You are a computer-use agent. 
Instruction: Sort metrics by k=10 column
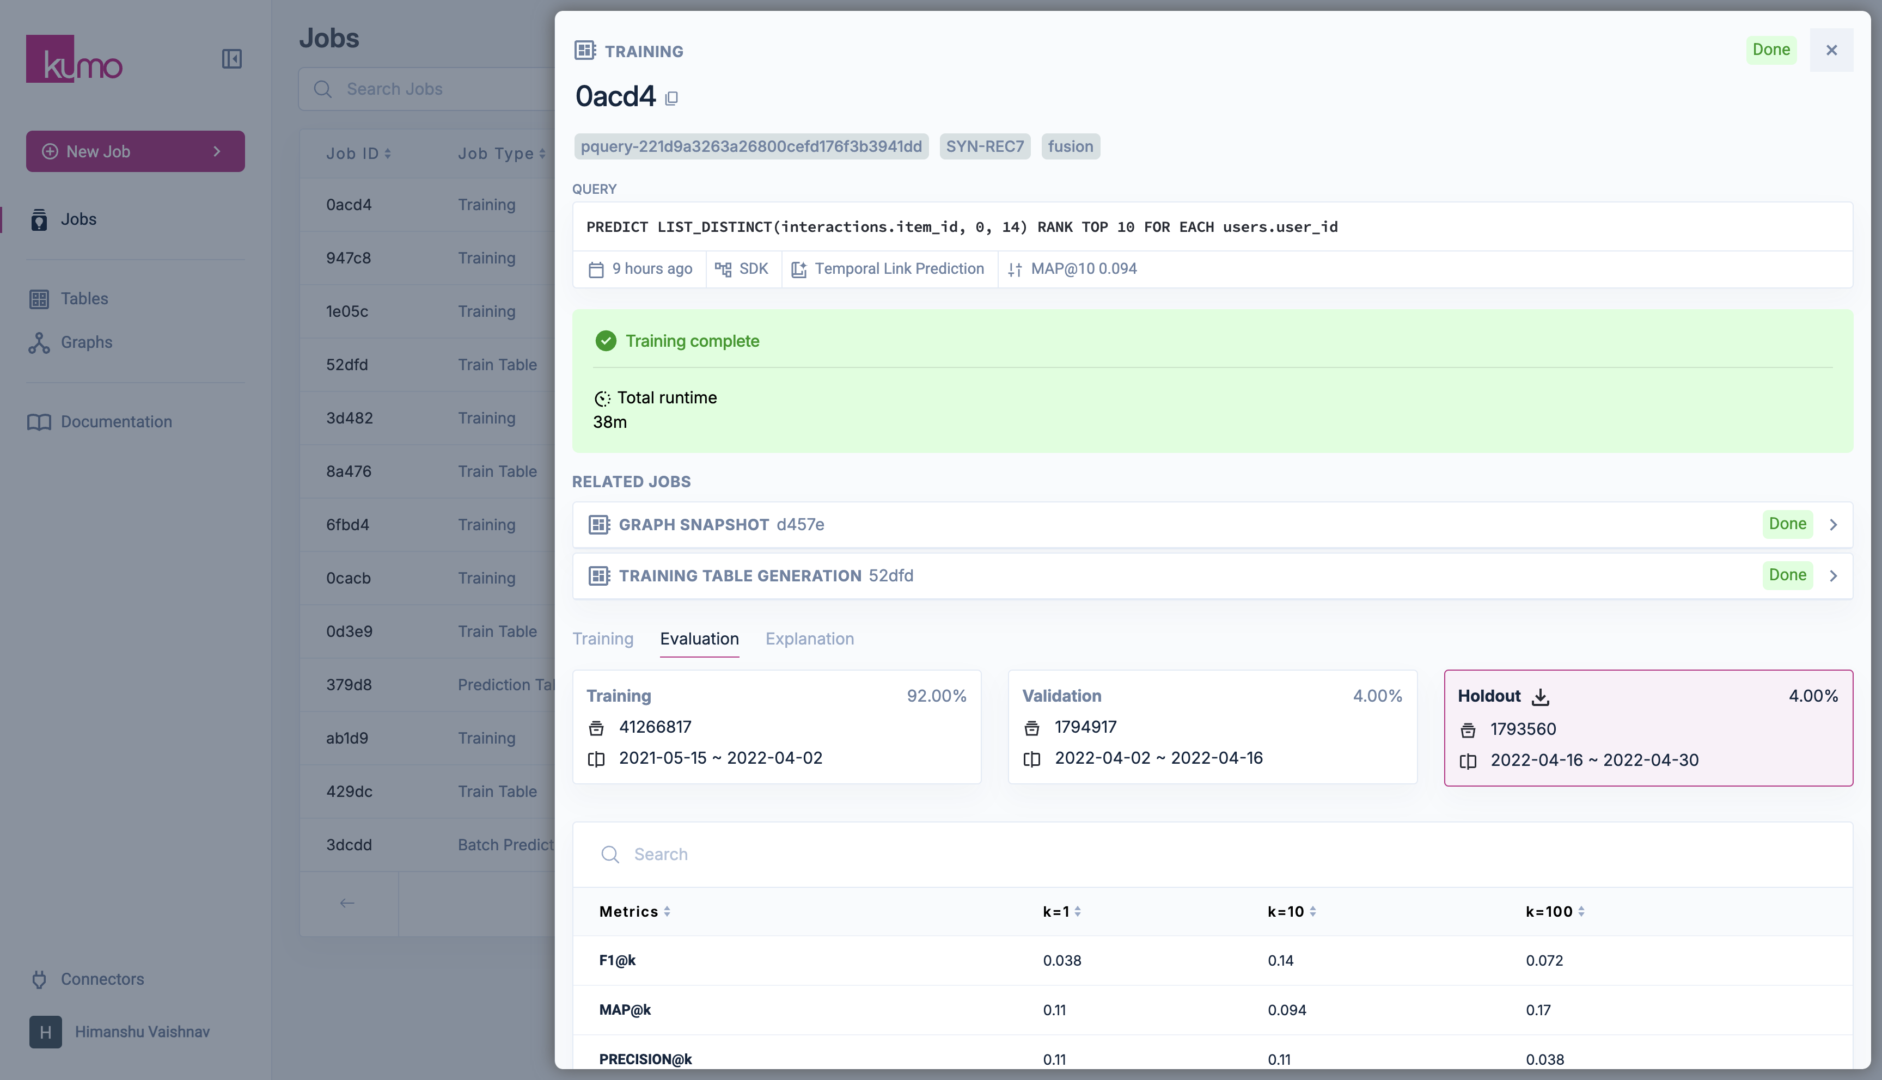pos(1292,912)
